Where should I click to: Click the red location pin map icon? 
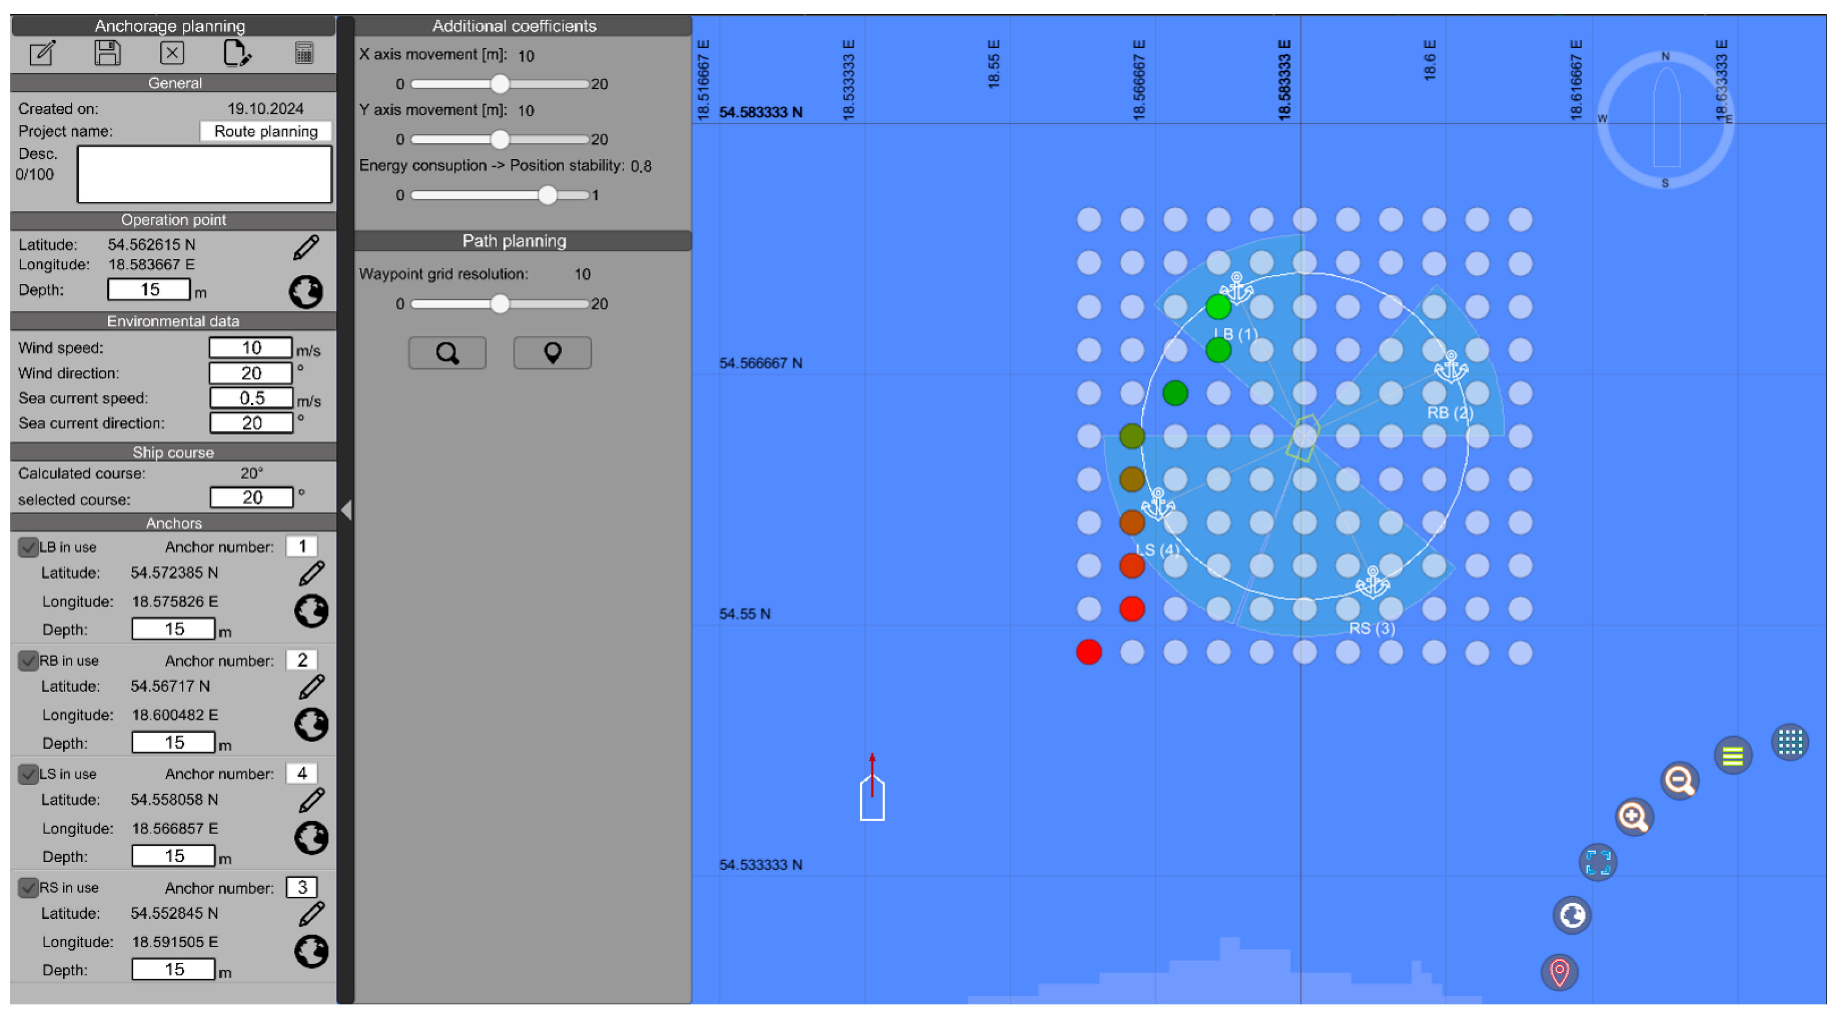tap(1559, 973)
